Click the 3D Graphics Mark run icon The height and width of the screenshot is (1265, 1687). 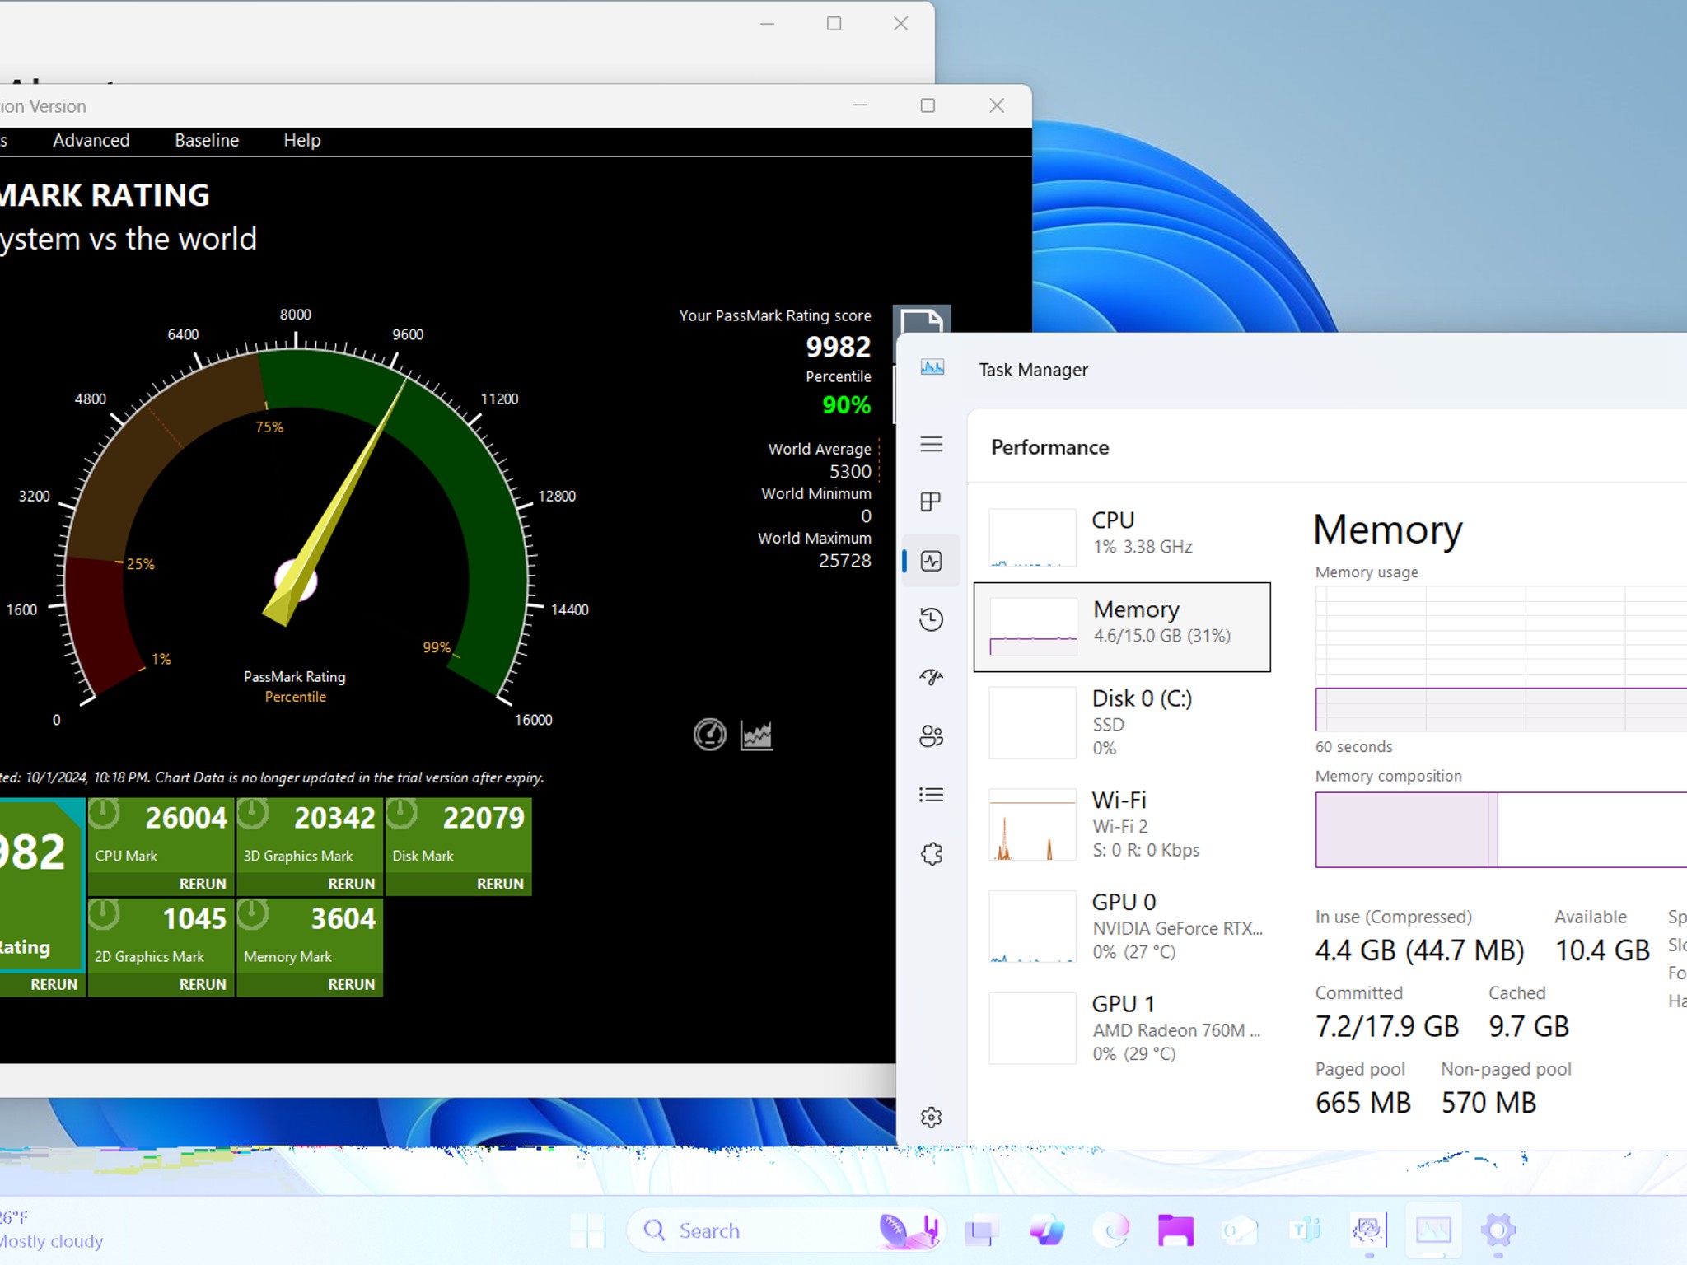point(253,815)
